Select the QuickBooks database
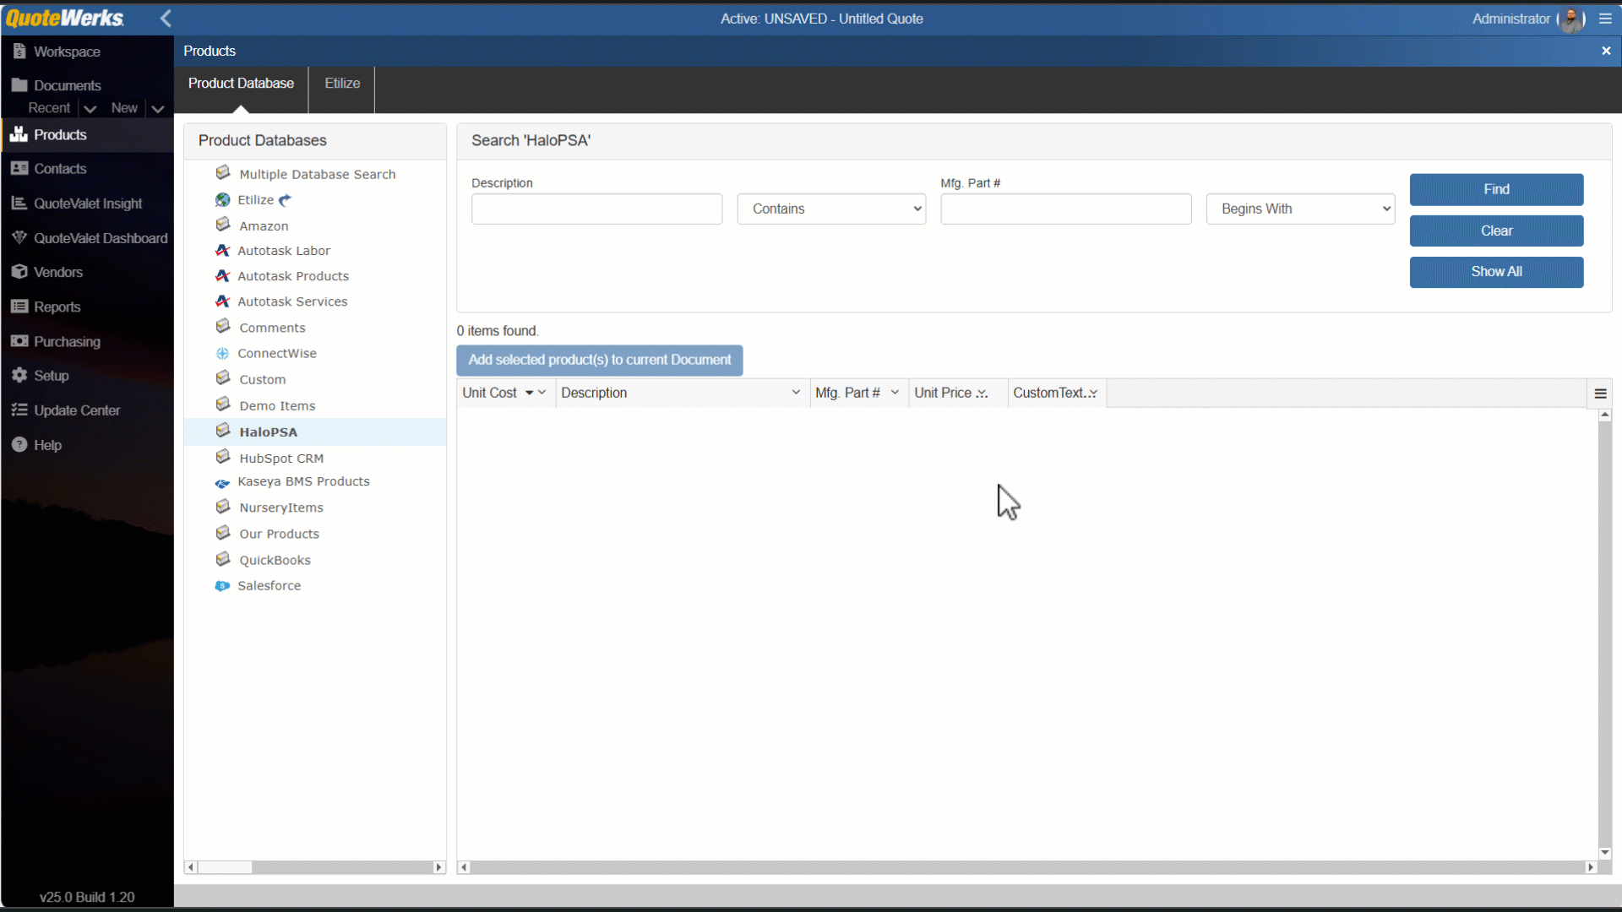Image resolution: width=1622 pixels, height=912 pixels. [275, 560]
